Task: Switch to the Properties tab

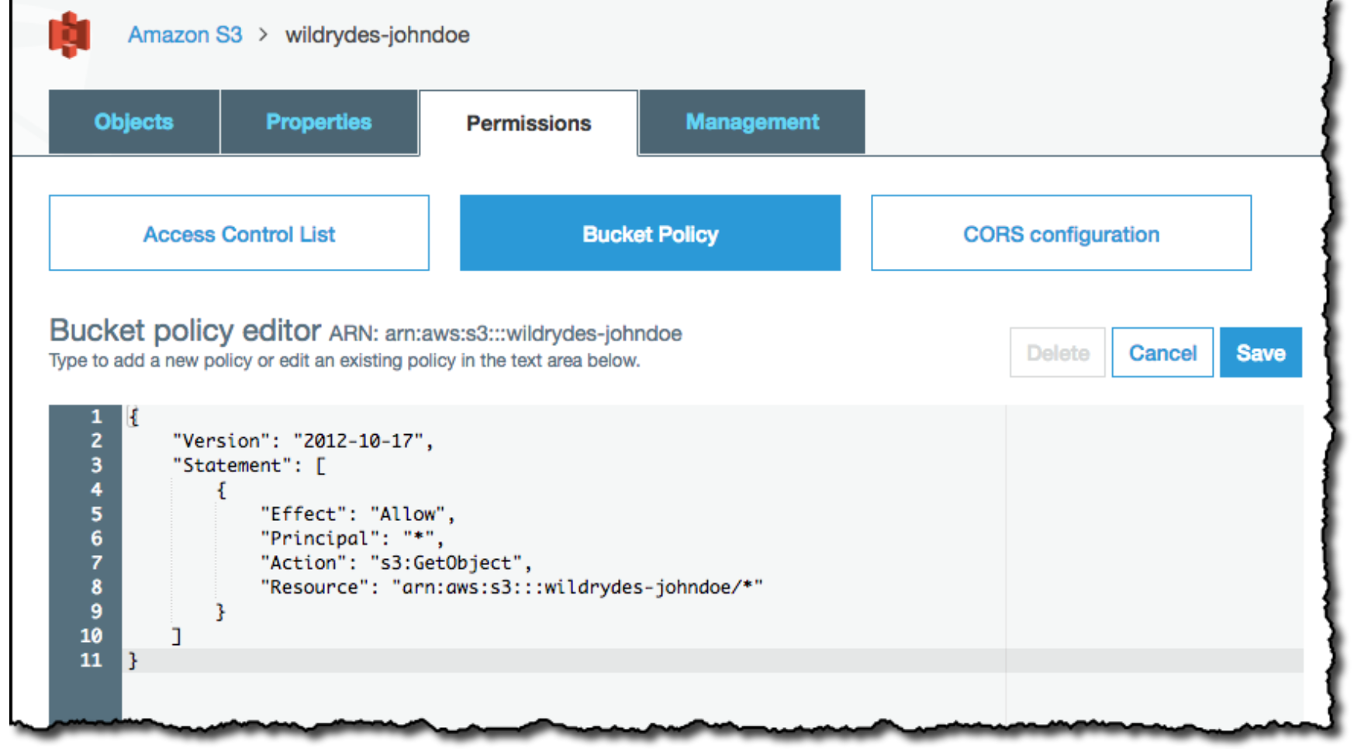Action: point(319,122)
